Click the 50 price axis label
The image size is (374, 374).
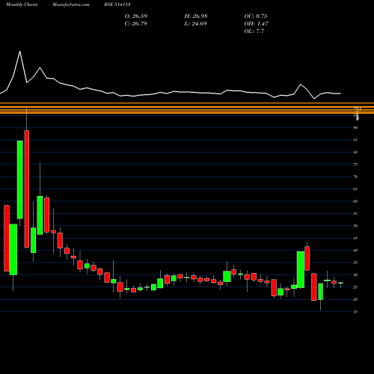[x=355, y=226]
